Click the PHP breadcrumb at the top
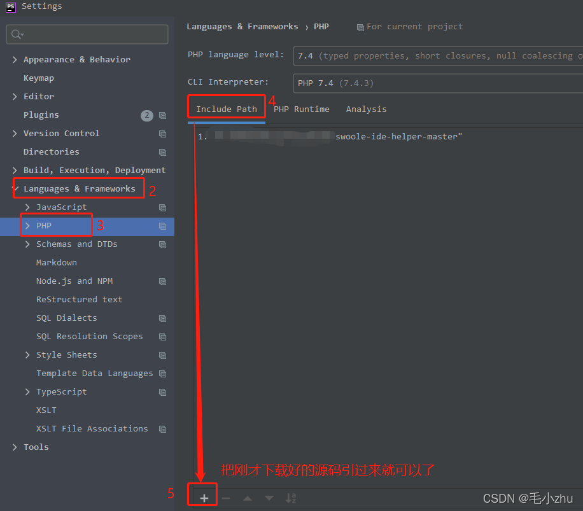This screenshot has width=583, height=511. pyautogui.click(x=321, y=26)
